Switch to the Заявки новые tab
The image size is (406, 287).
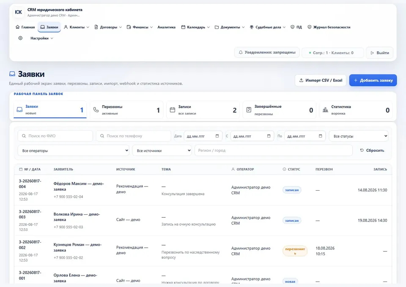point(50,110)
